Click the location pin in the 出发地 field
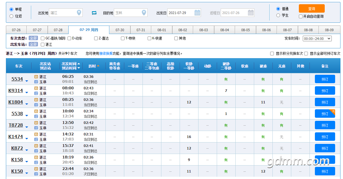 79,13
